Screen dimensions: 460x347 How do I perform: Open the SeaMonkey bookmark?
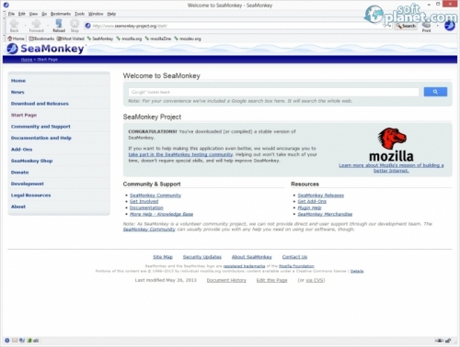[x=100, y=39]
